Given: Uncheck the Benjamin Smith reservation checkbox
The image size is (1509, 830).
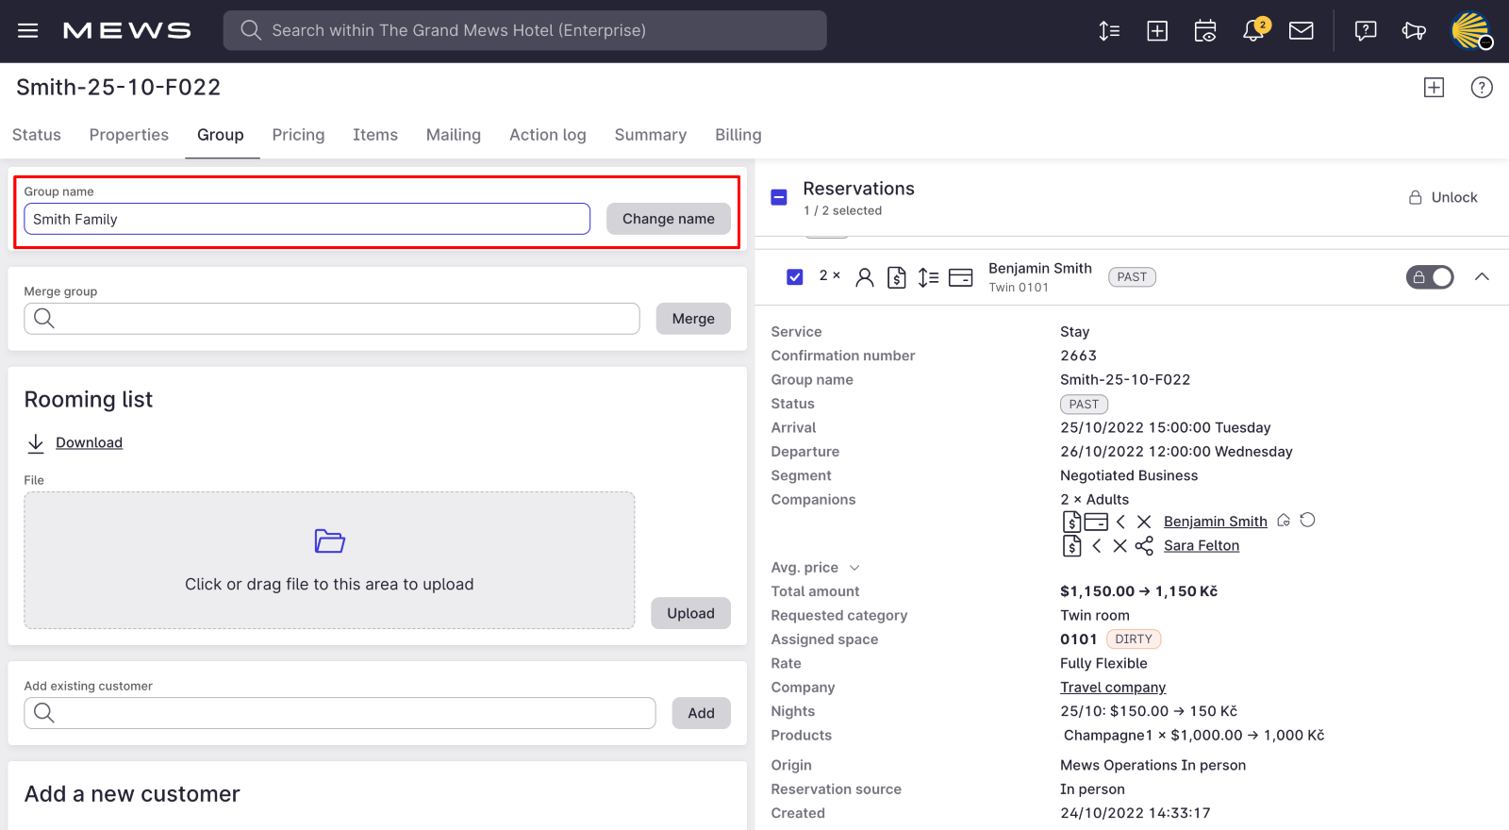Looking at the screenshot, I should [795, 276].
